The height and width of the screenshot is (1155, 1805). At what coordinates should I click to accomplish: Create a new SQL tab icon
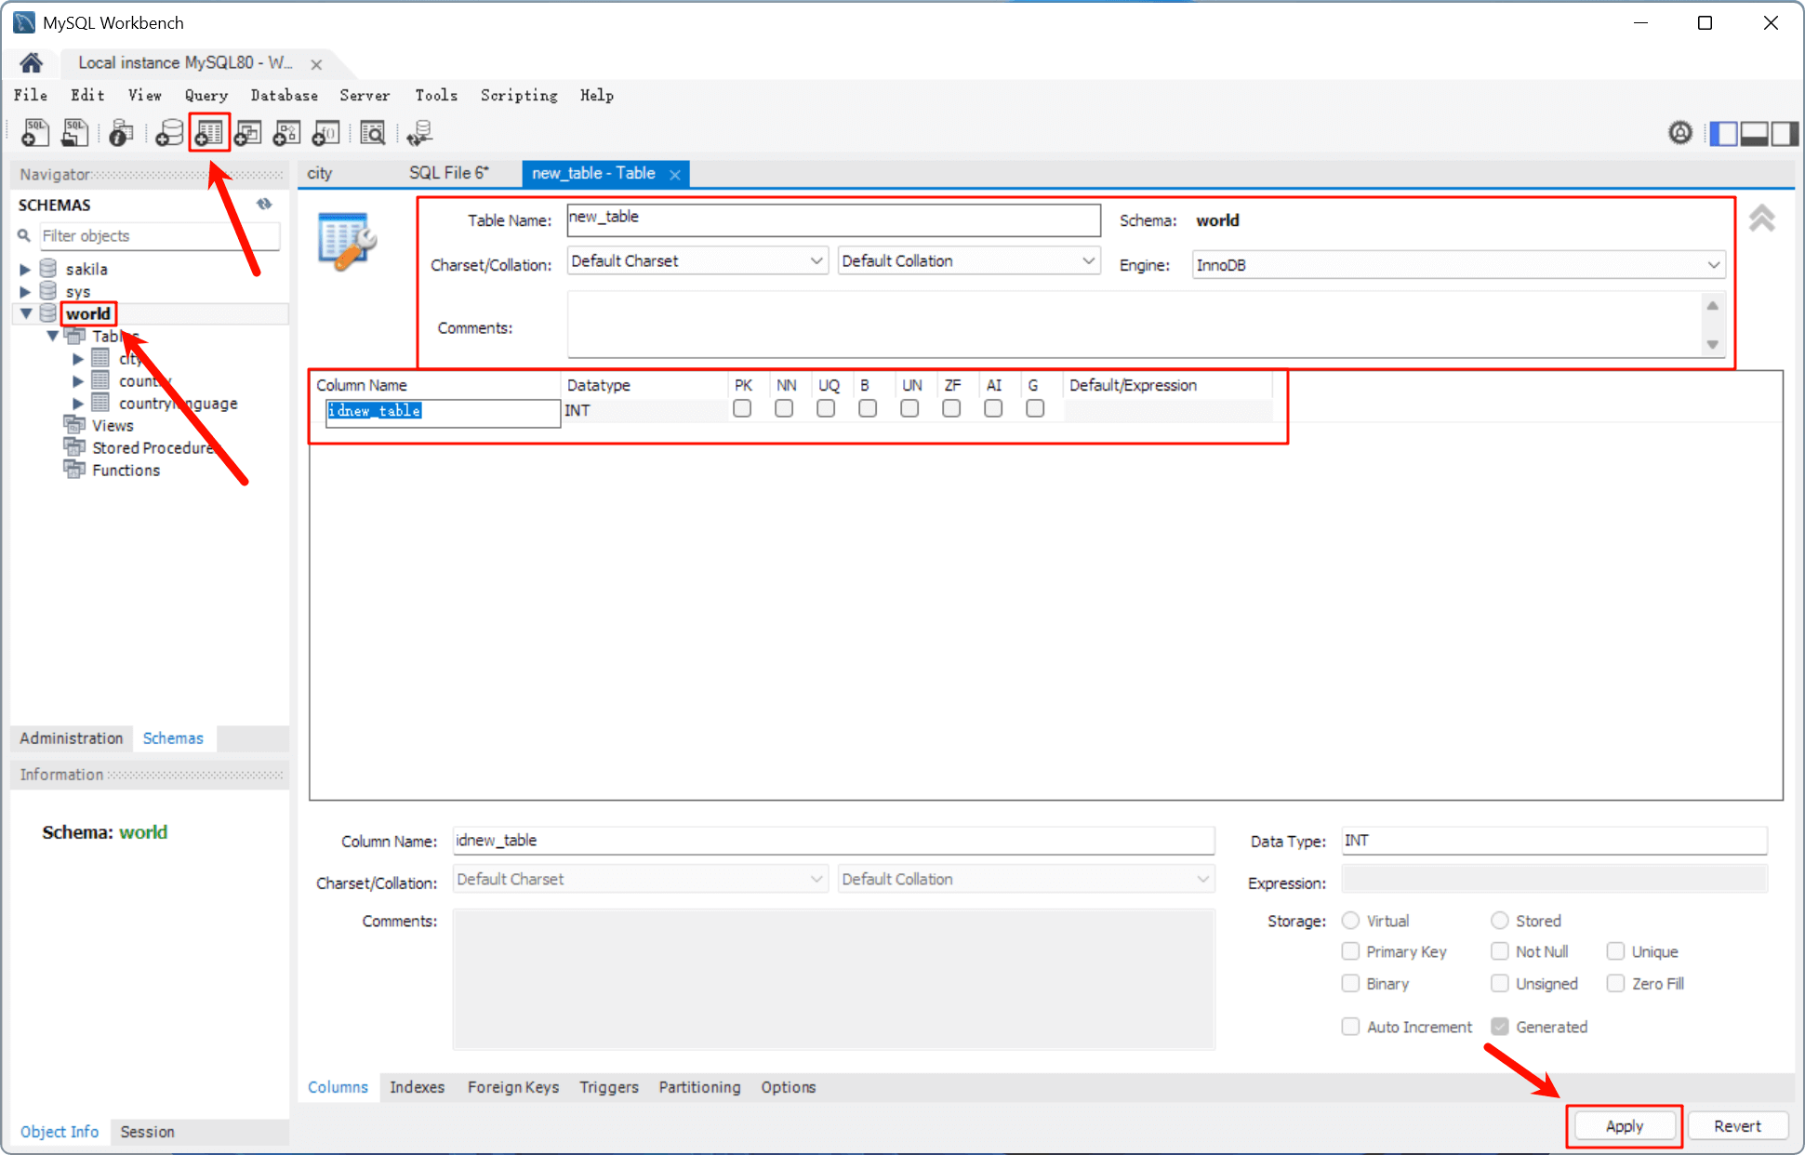click(34, 133)
